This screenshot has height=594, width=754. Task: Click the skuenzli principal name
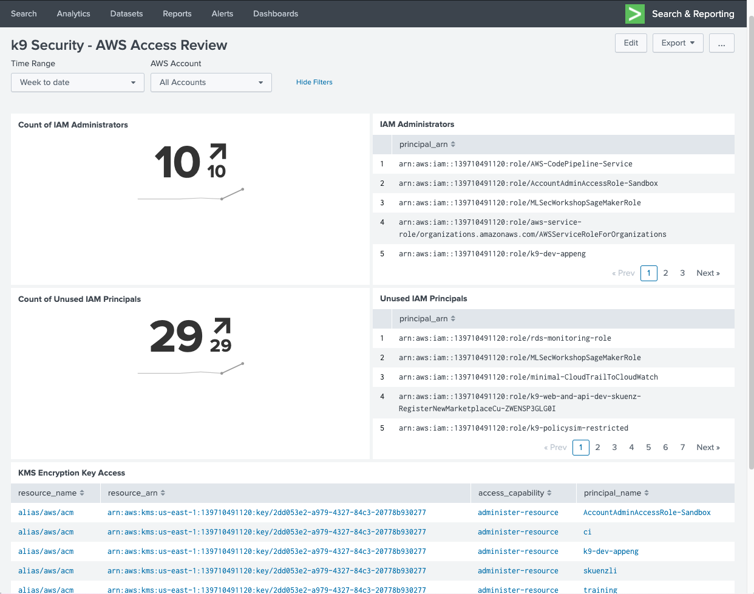(x=600, y=571)
